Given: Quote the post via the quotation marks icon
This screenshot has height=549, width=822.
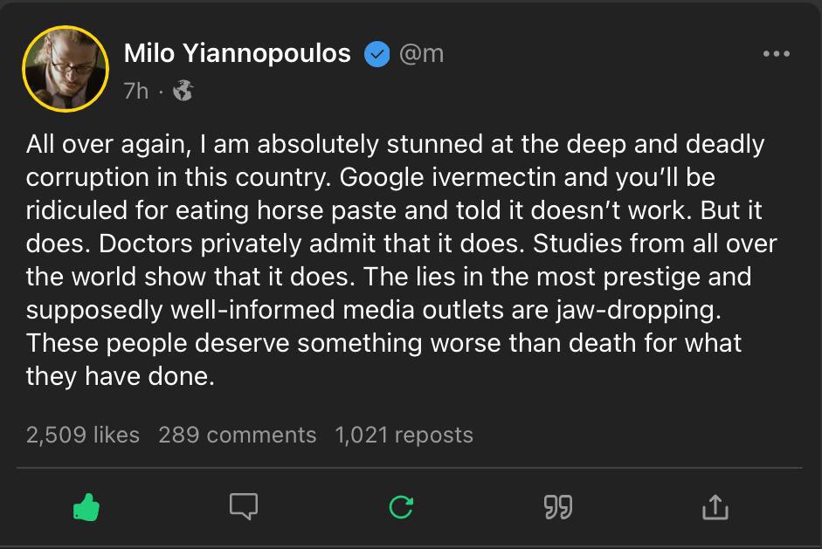Looking at the screenshot, I should [557, 506].
